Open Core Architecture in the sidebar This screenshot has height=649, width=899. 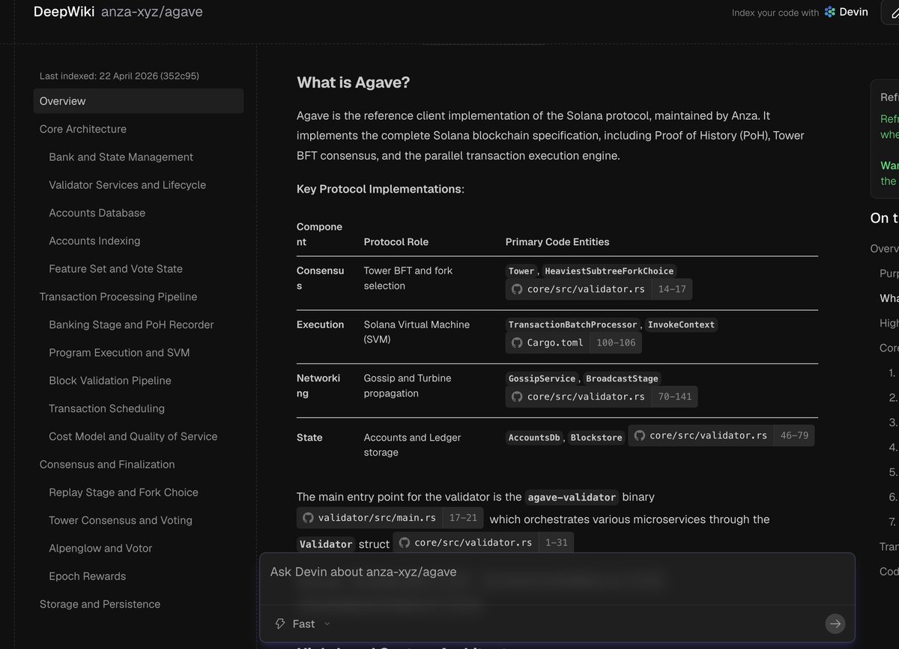(x=83, y=129)
